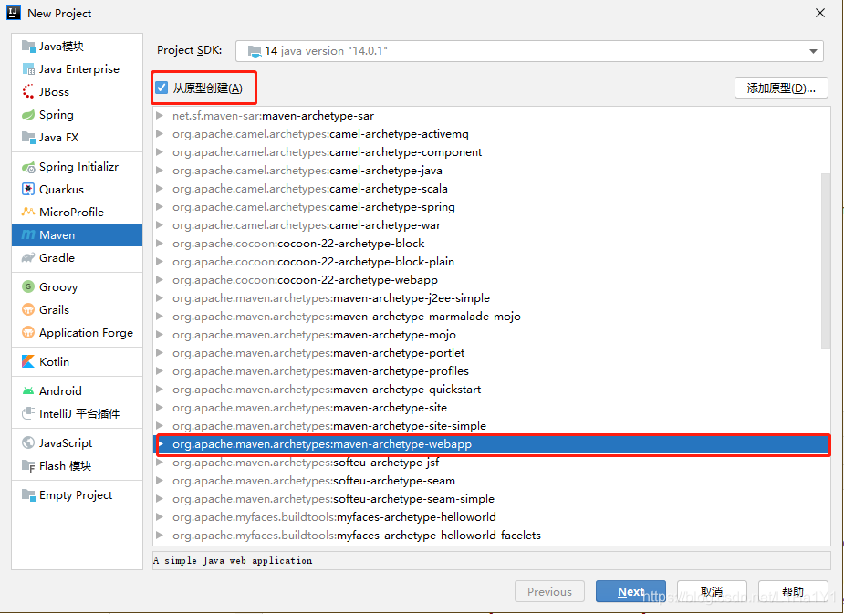Select maven-archetype-mojo row
Image resolution: width=844 pixels, height=614 pixels.
(492, 335)
